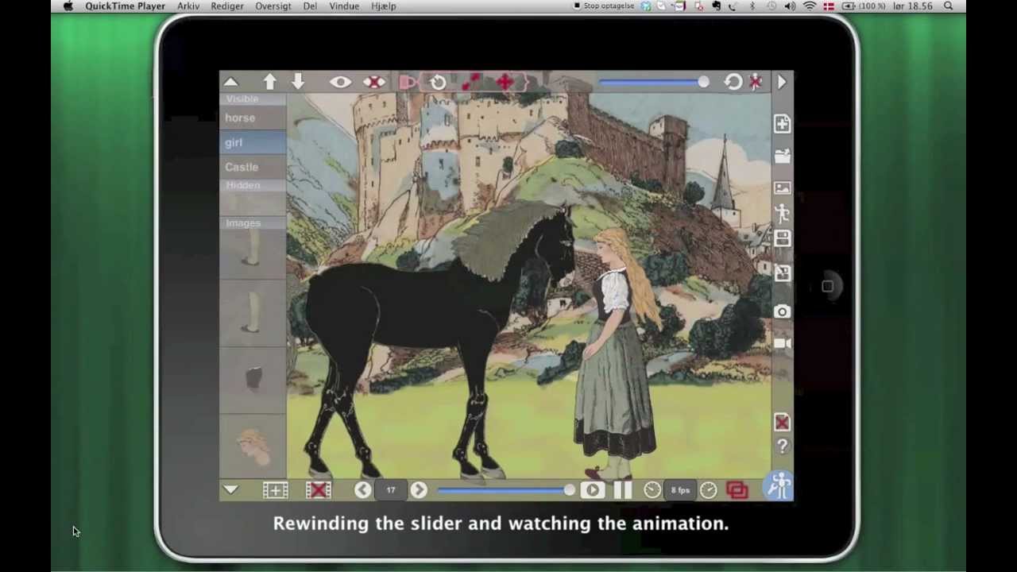Click the video camera record icon
Viewport: 1017px width, 572px height.
(782, 343)
